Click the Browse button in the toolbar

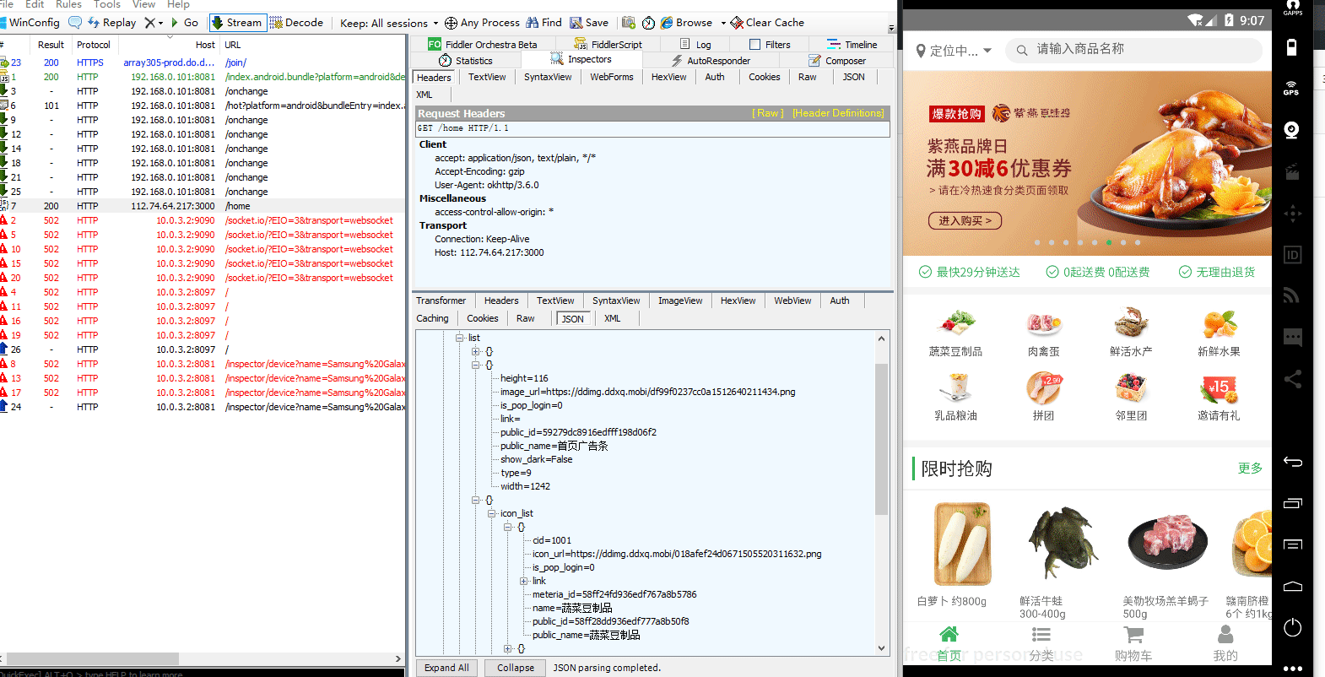[x=687, y=23]
